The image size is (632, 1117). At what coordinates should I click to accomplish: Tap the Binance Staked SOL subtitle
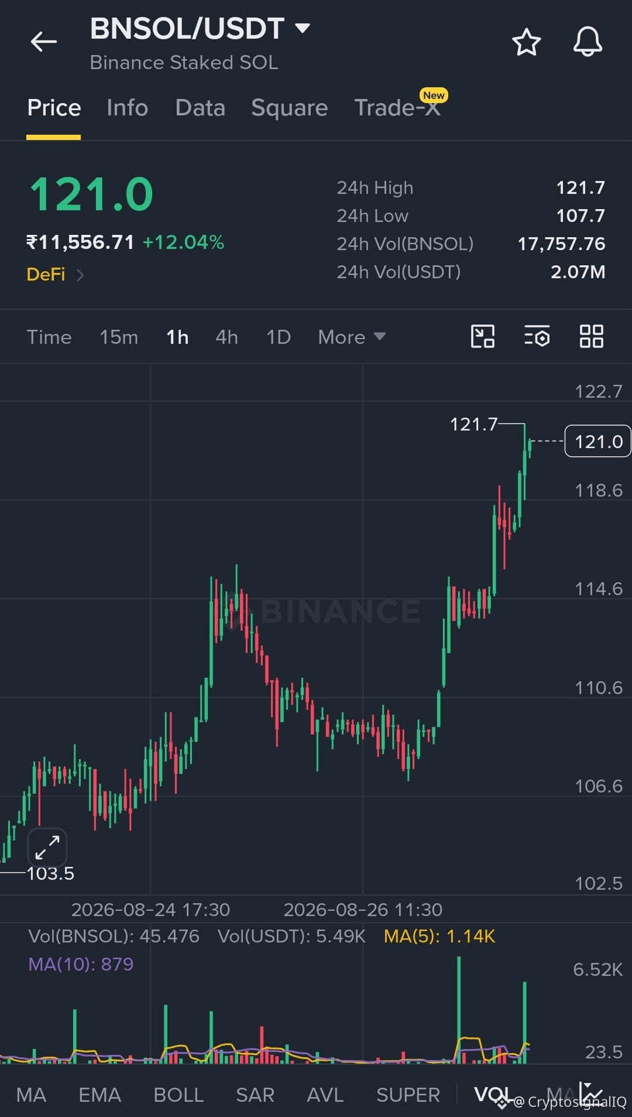(x=184, y=62)
